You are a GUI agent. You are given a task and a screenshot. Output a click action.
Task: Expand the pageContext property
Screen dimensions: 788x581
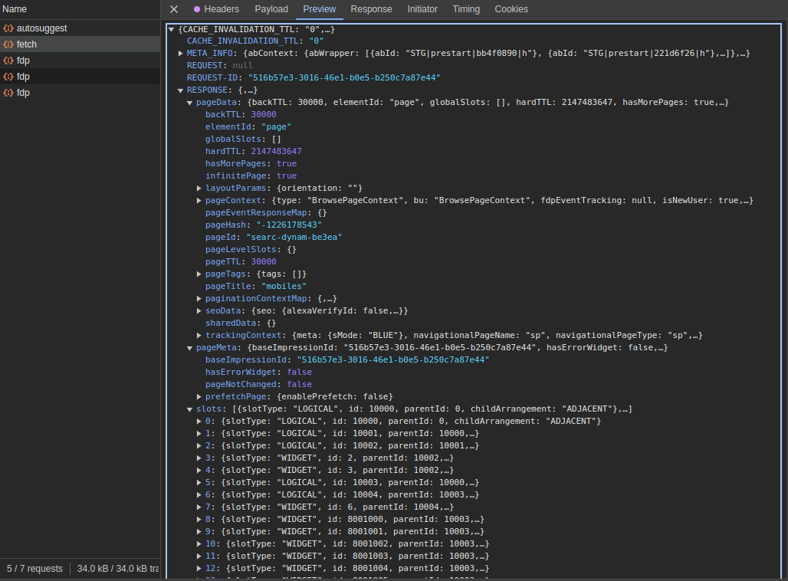point(199,200)
